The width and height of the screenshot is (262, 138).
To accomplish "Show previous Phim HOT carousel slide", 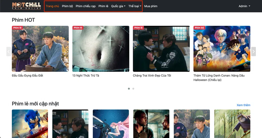I will pos(9,52).
